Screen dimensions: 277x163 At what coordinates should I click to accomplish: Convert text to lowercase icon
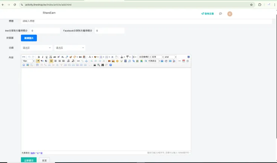point(73,61)
